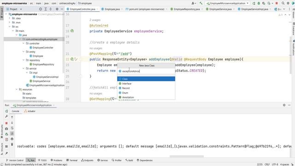Image resolution: width=295 pixels, height=166 pixels.
Task: Open Version Control tool window
Action: pyautogui.click(x=14, y=160)
